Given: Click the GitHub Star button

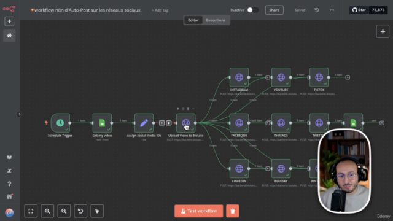Looking at the screenshot, I should tap(359, 10).
